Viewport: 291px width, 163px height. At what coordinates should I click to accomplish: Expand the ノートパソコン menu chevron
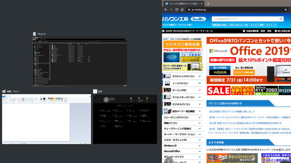pyautogui.click(x=199, y=83)
